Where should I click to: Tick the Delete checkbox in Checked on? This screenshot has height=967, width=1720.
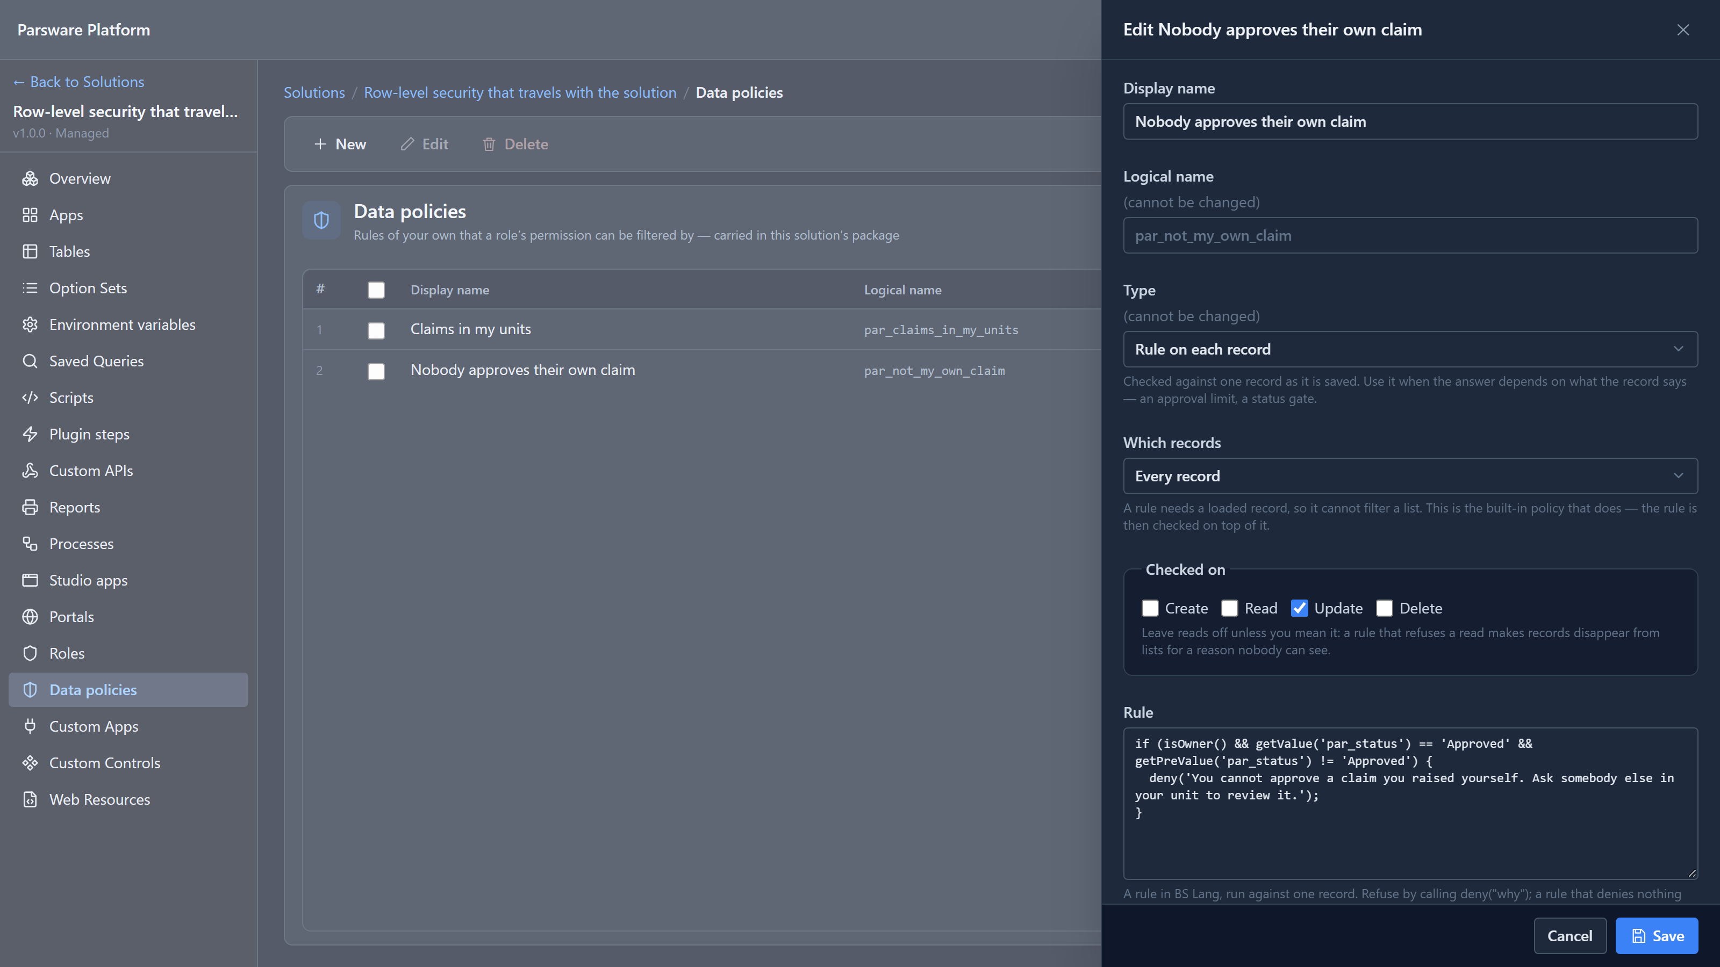1384,608
